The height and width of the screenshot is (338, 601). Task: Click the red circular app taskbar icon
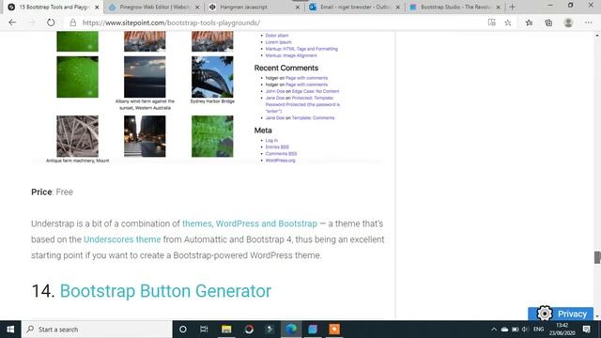tap(249, 330)
